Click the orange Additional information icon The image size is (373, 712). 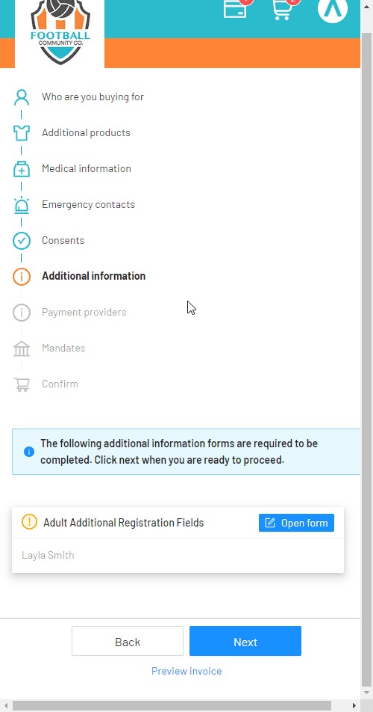[x=22, y=277]
